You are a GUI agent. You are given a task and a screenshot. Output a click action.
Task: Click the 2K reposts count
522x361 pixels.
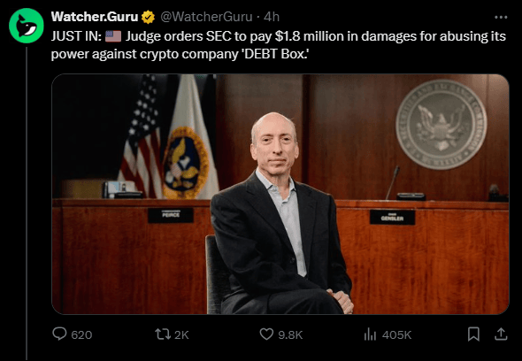(181, 334)
